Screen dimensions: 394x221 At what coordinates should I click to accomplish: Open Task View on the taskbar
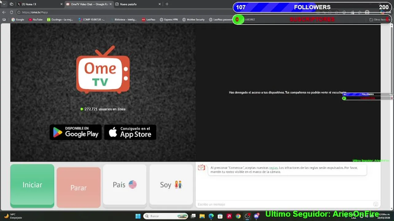point(193,216)
